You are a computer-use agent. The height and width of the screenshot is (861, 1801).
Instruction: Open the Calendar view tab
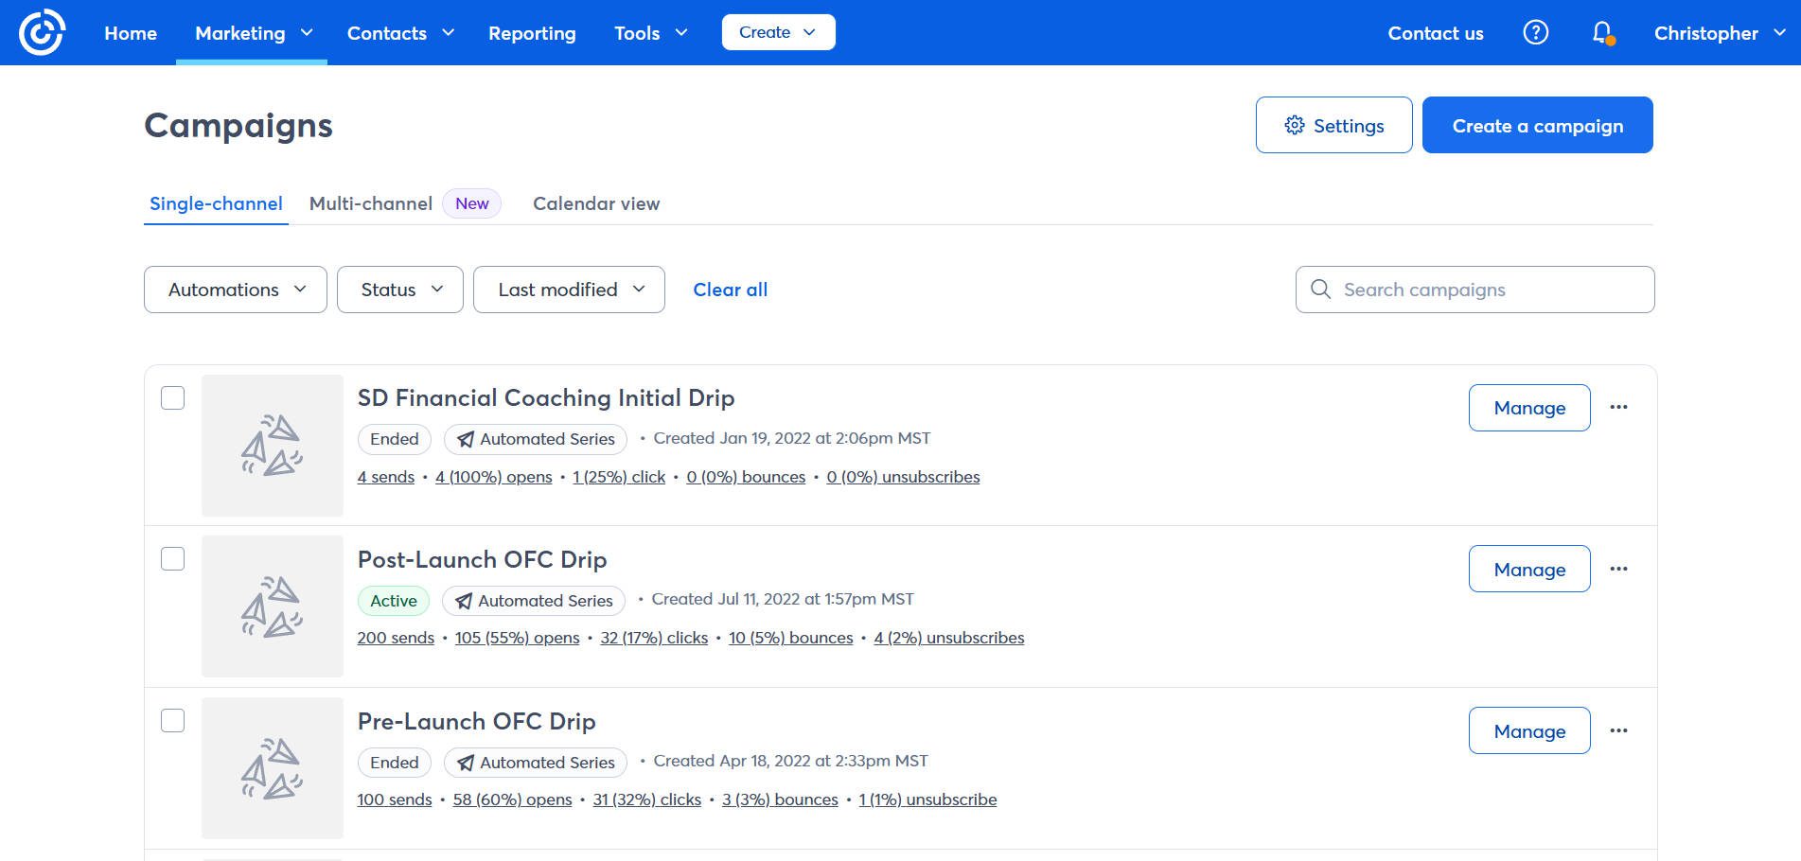596,203
